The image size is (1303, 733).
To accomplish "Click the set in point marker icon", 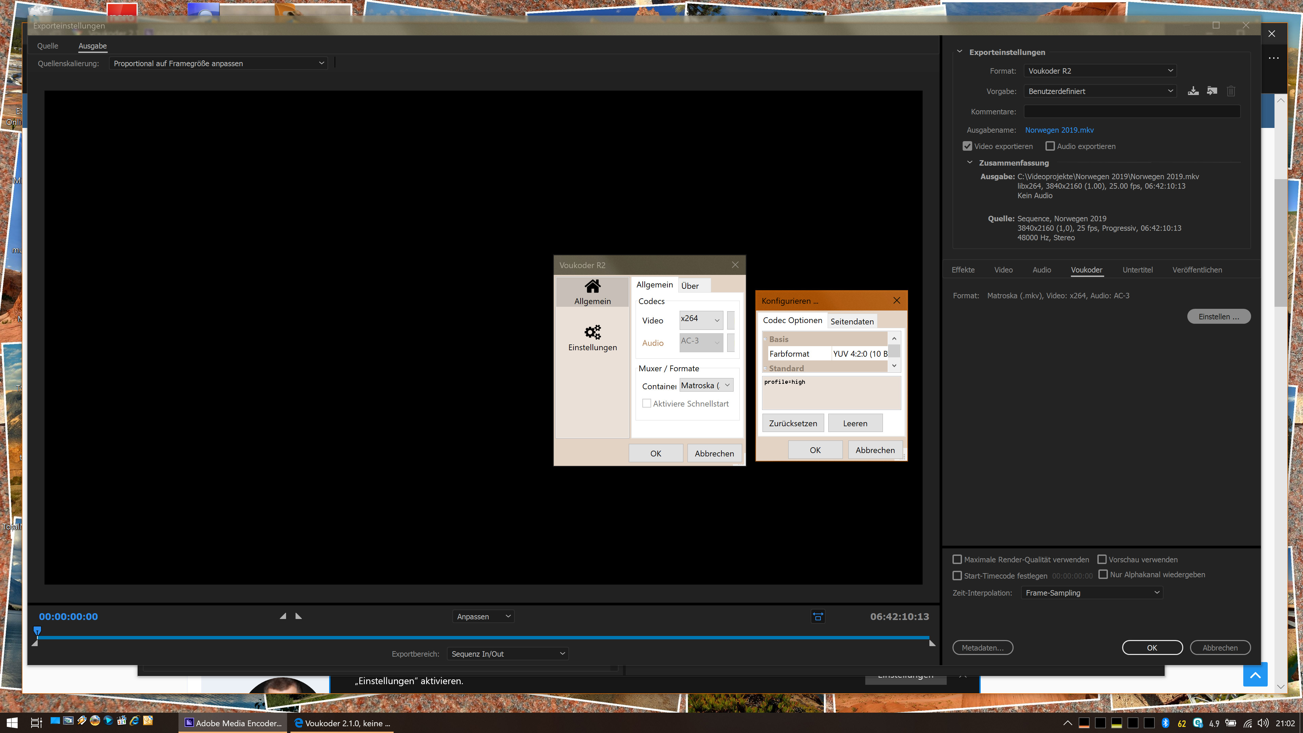I will pyautogui.click(x=283, y=616).
